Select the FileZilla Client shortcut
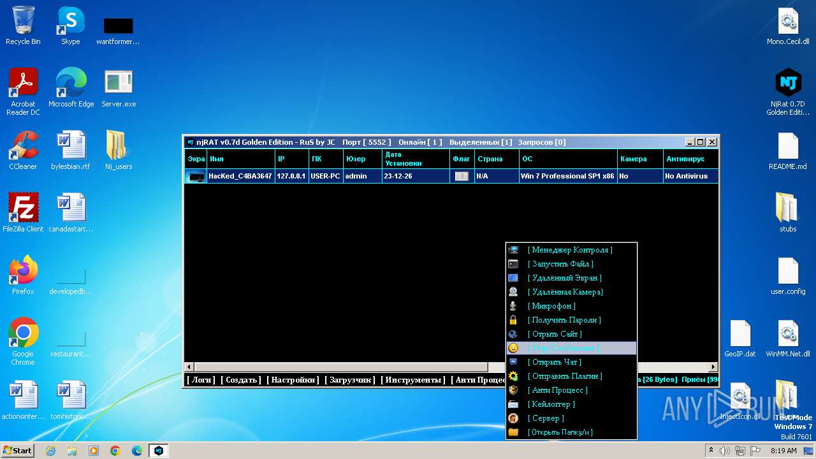Image resolution: width=816 pixels, height=459 pixels. (23, 213)
